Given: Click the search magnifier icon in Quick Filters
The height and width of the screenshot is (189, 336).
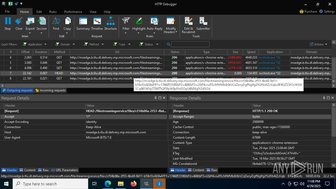Looking at the screenshot, I should [x=169, y=44].
